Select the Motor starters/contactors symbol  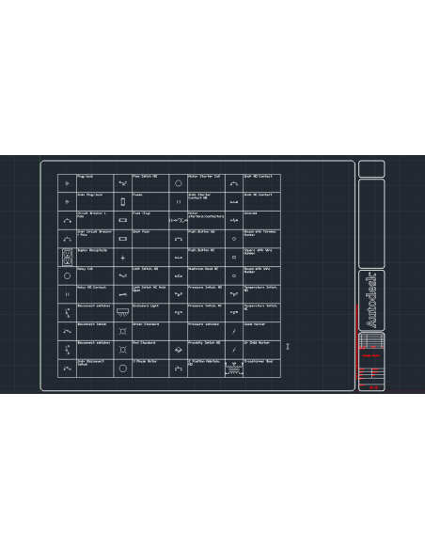[179, 221]
